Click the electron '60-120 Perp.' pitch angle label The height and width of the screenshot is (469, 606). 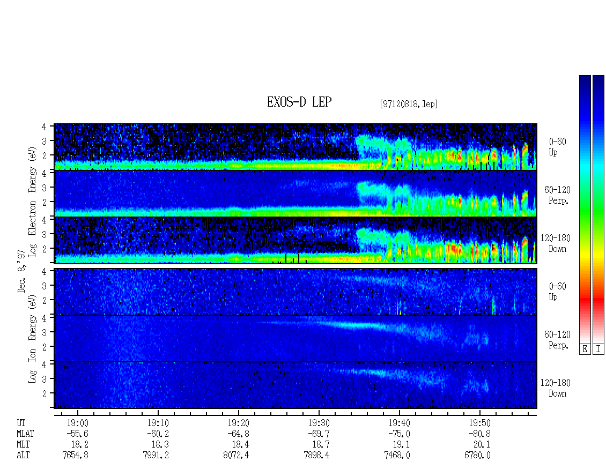[557, 195]
